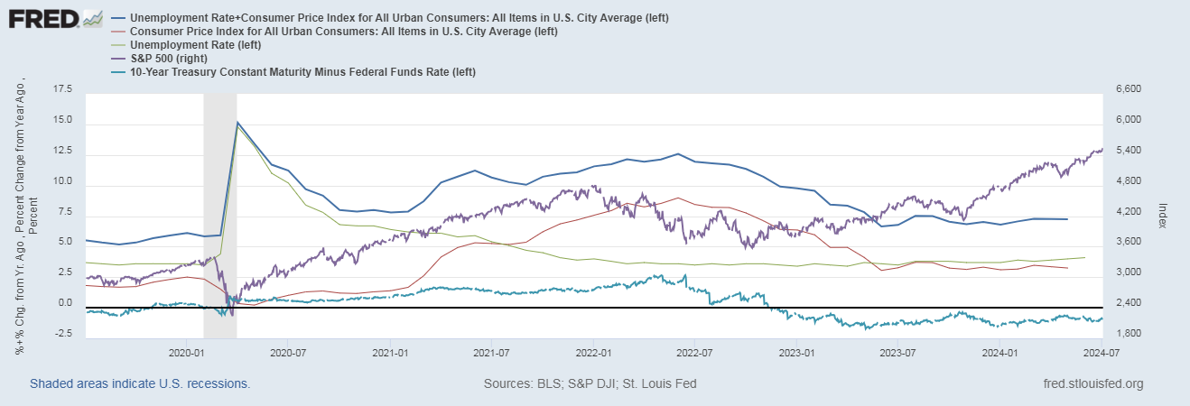
Task: Click the teal 10-Year Treasury legend line
Action: [120, 71]
